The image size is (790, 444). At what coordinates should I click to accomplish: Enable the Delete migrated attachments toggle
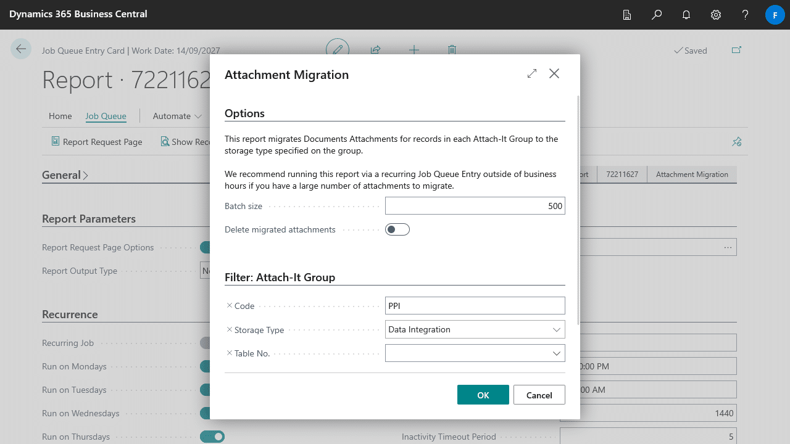pyautogui.click(x=397, y=229)
